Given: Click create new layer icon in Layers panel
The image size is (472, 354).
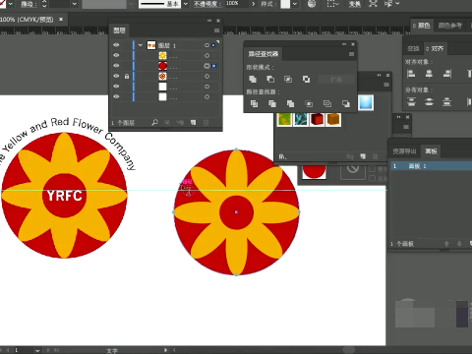Looking at the screenshot, I should [194, 123].
